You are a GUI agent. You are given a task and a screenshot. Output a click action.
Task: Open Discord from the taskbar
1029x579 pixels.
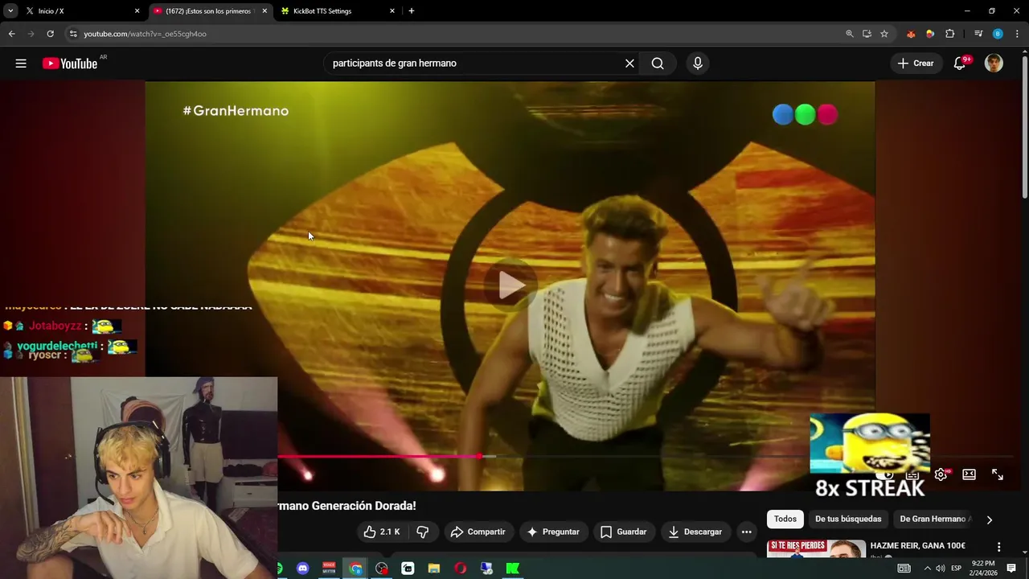[302, 569]
